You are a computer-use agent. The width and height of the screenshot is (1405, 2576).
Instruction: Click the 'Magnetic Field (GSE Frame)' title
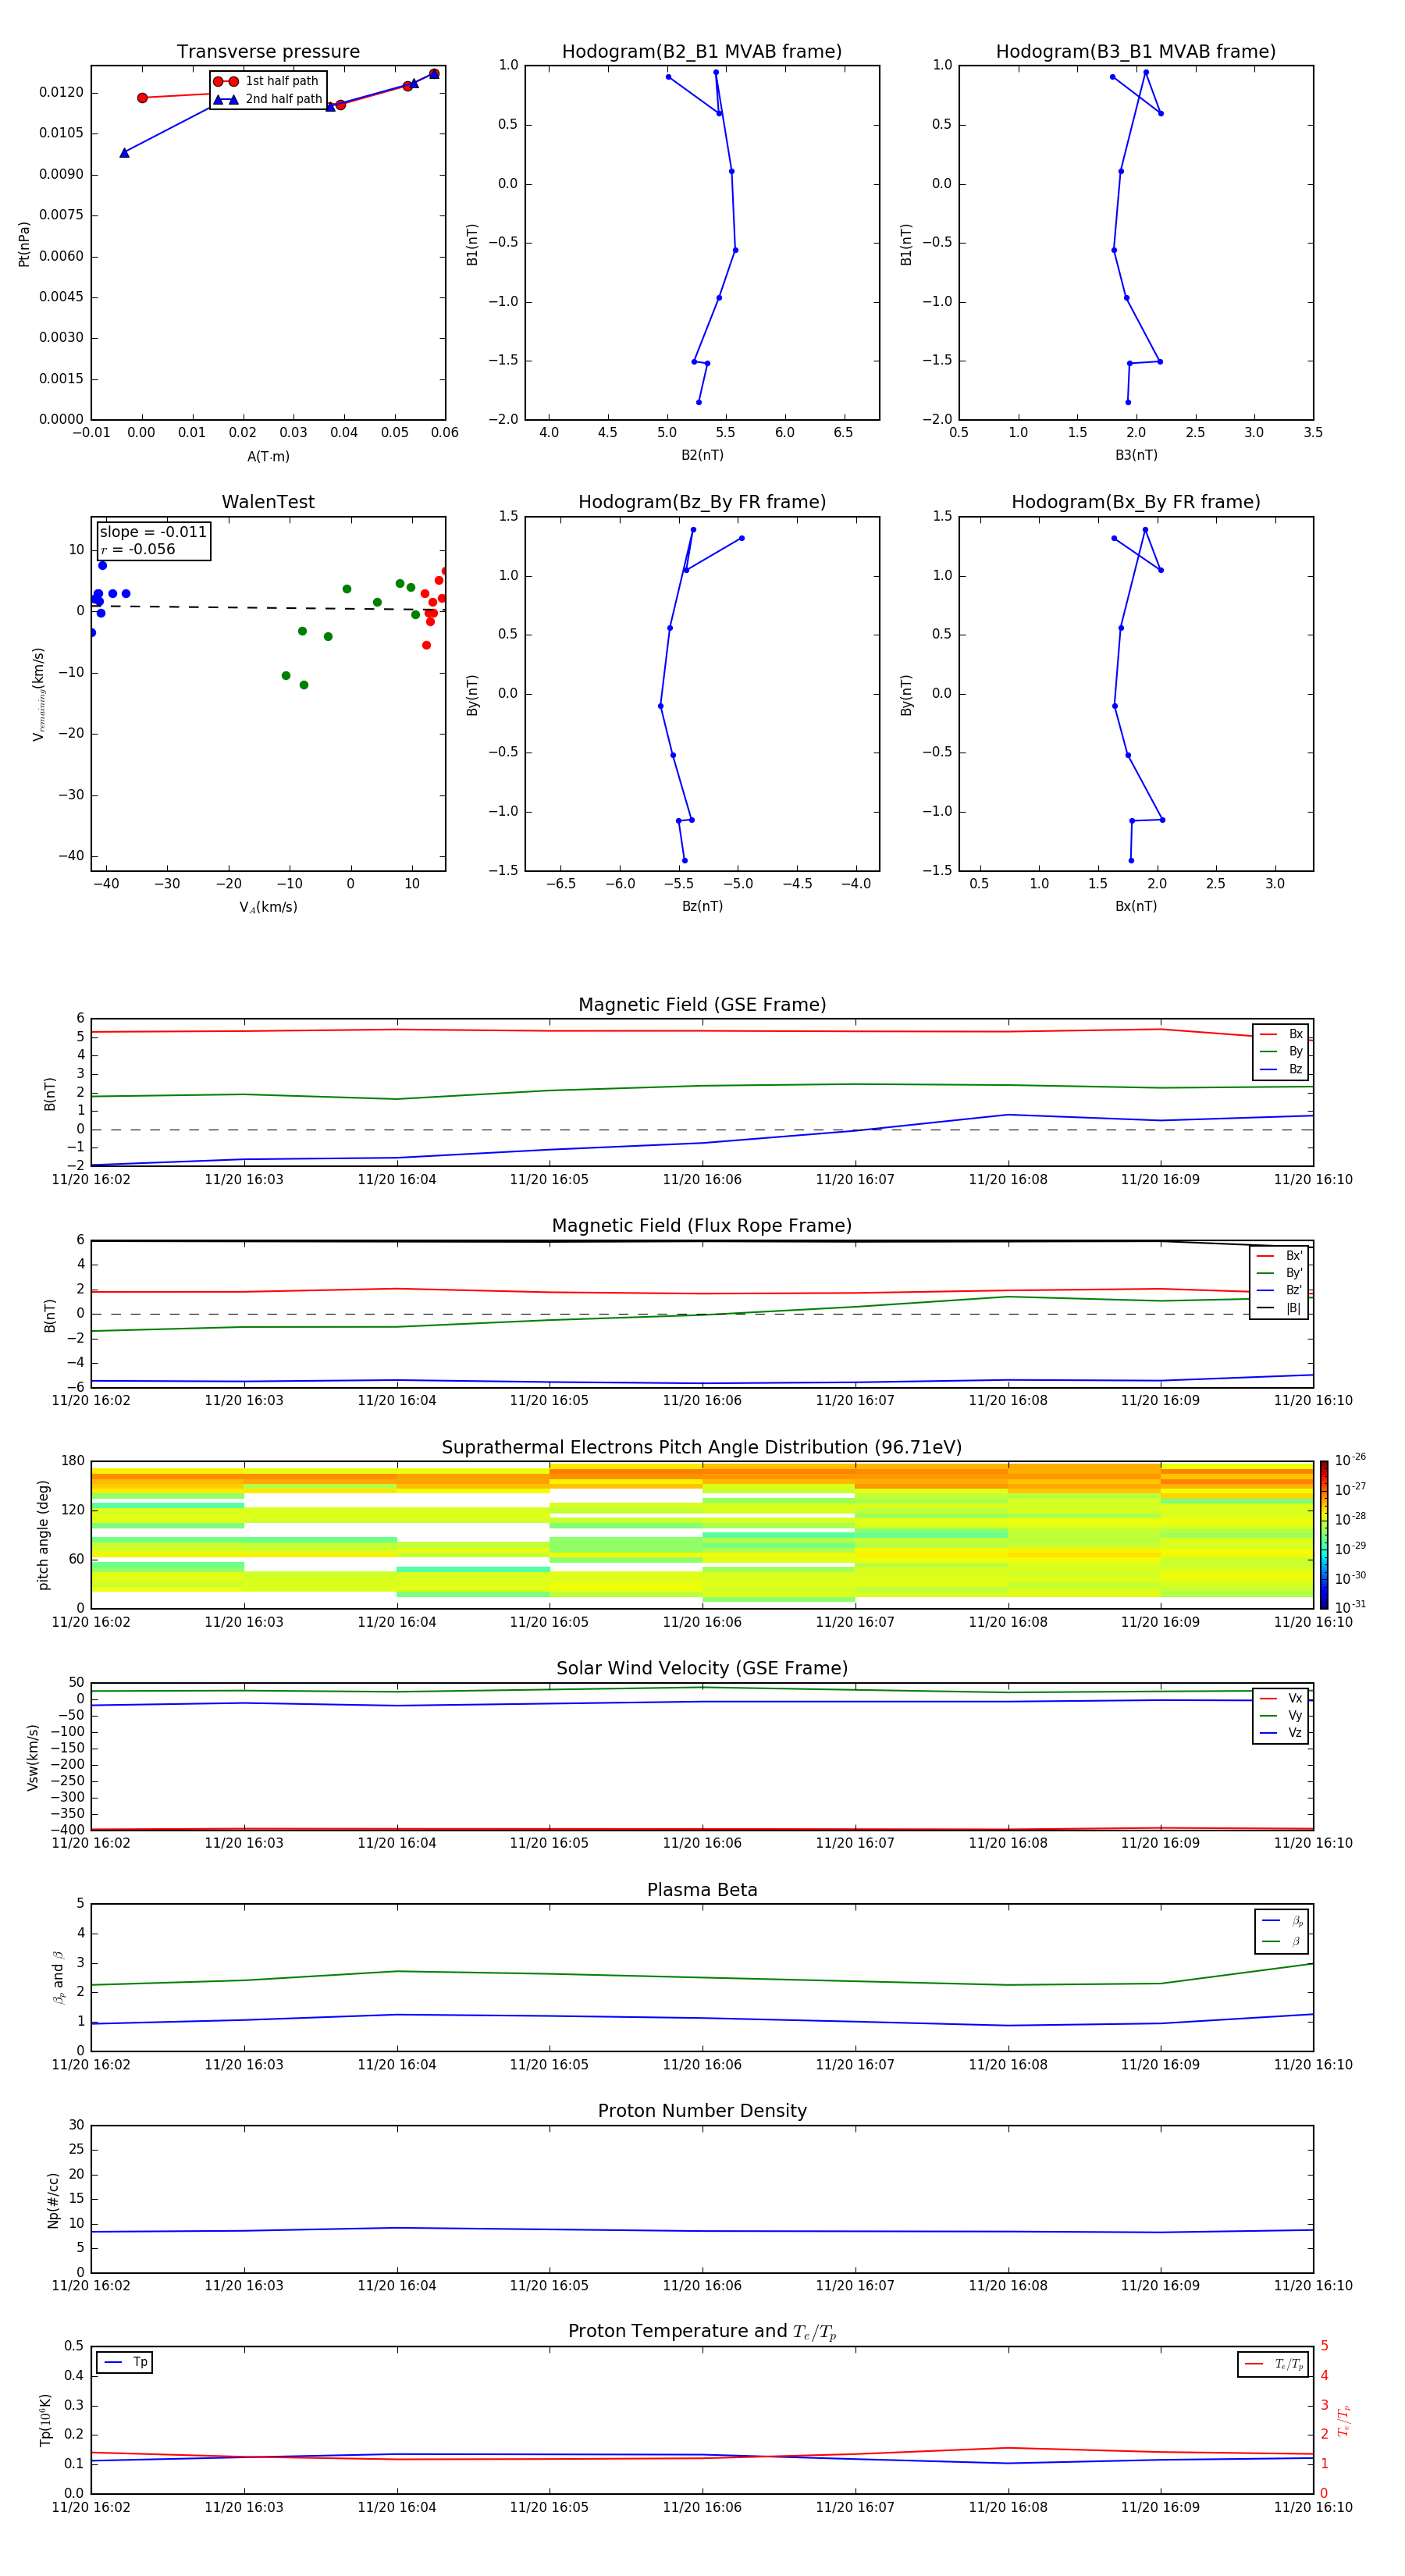(x=702, y=1005)
